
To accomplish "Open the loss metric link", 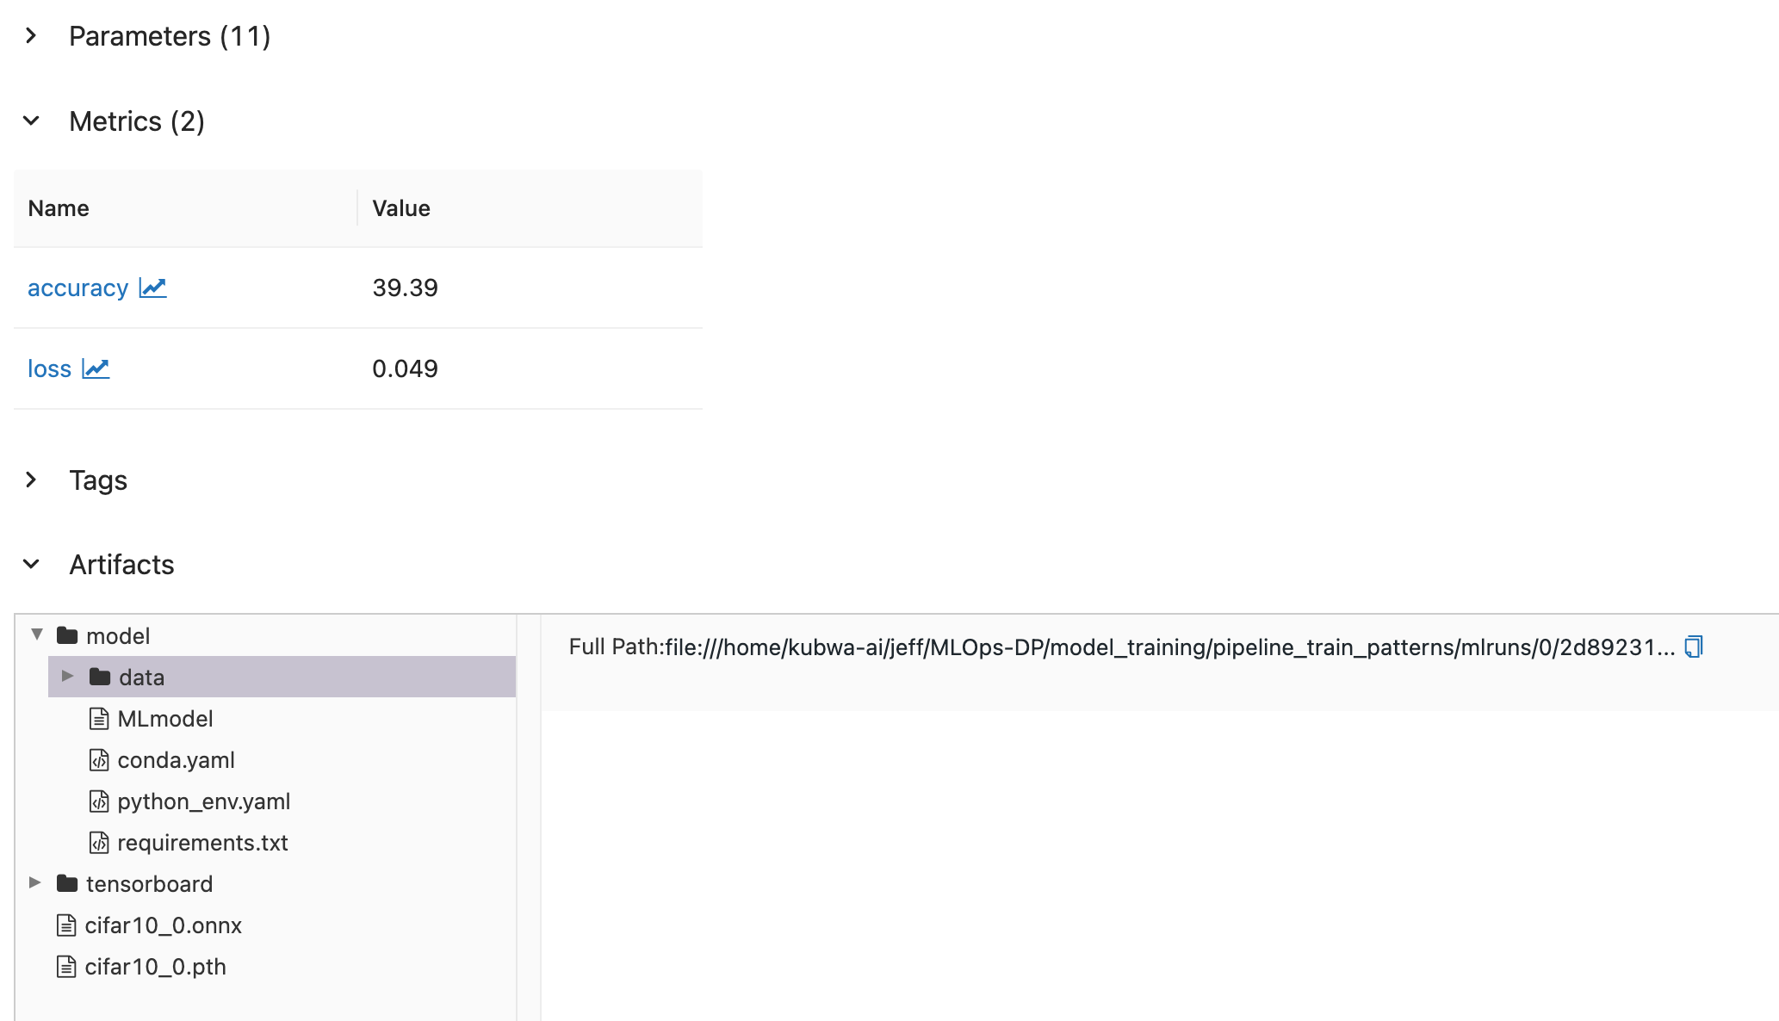I will pyautogui.click(x=49, y=368).
